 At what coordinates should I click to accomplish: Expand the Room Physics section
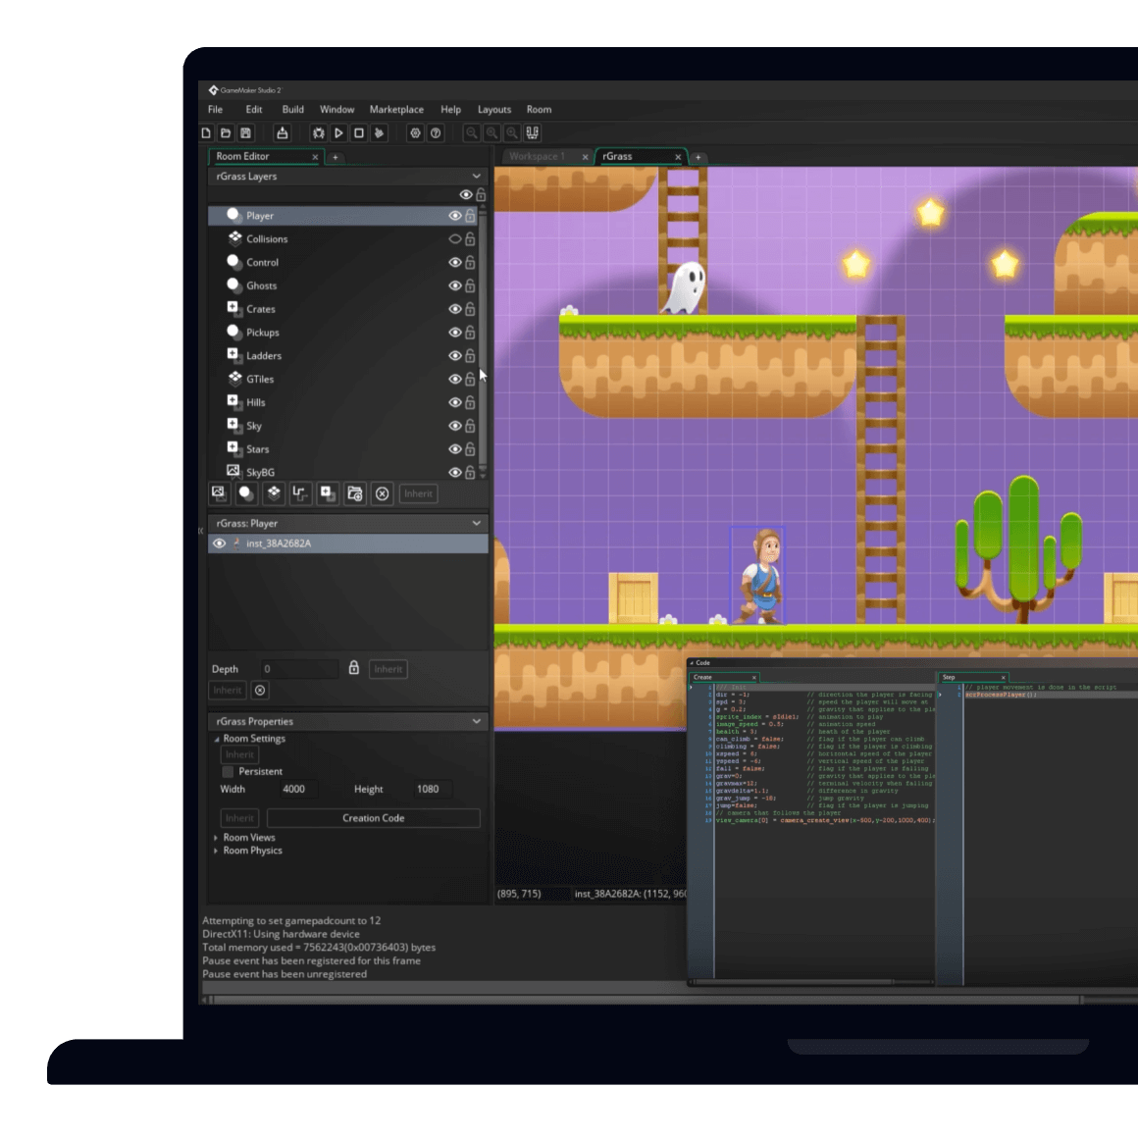click(216, 851)
